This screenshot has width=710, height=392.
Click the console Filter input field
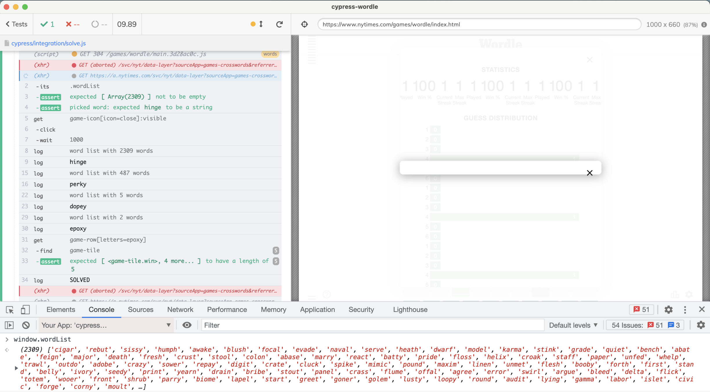pos(373,325)
